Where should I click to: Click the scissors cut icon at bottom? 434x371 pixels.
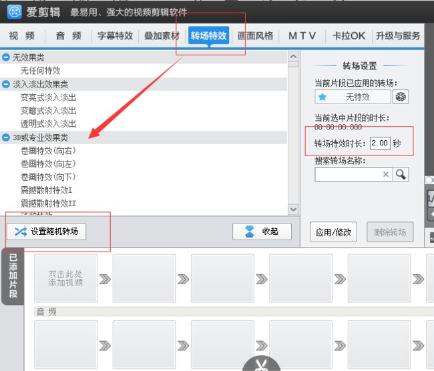click(261, 364)
